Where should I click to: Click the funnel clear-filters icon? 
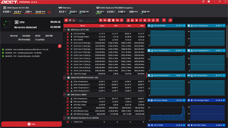tap(164, 20)
